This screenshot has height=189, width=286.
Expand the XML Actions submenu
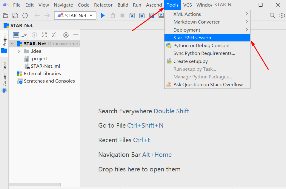pos(207,14)
